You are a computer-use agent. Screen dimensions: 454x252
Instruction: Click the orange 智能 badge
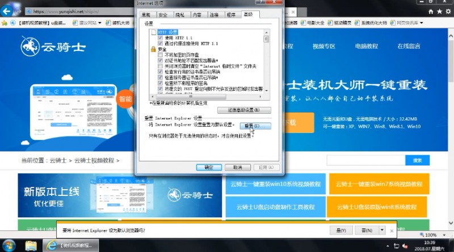[125, 99]
